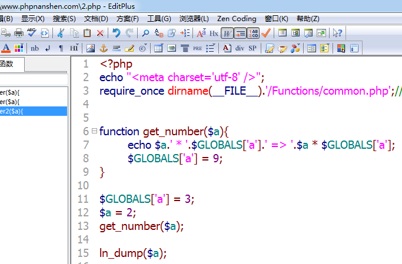Insert an anchor link tag
The image size is (402, 264).
coord(104,48)
